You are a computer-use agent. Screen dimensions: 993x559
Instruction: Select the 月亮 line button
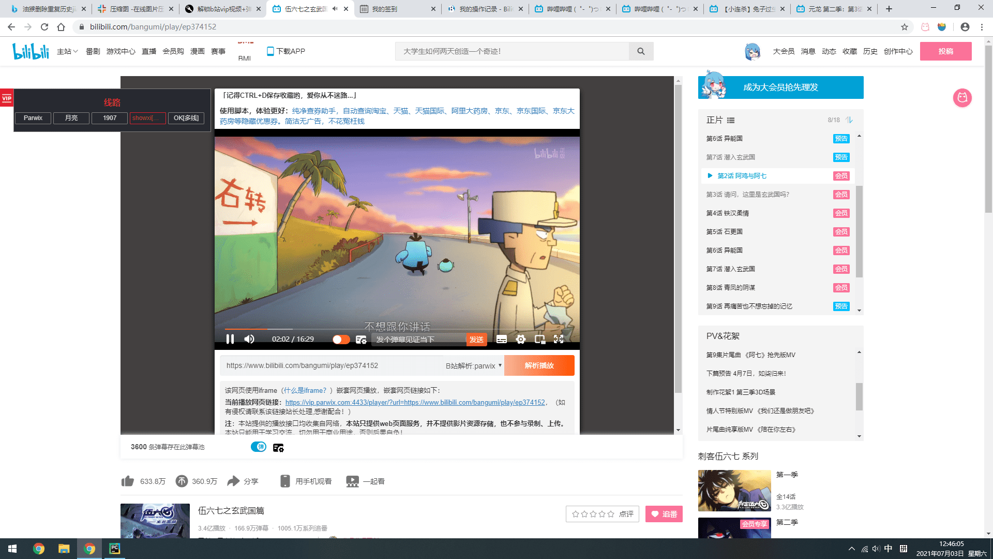[x=71, y=118]
